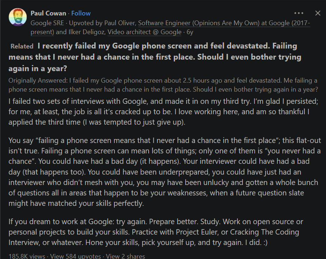Click the 6y answer timestamp

pos(190,32)
